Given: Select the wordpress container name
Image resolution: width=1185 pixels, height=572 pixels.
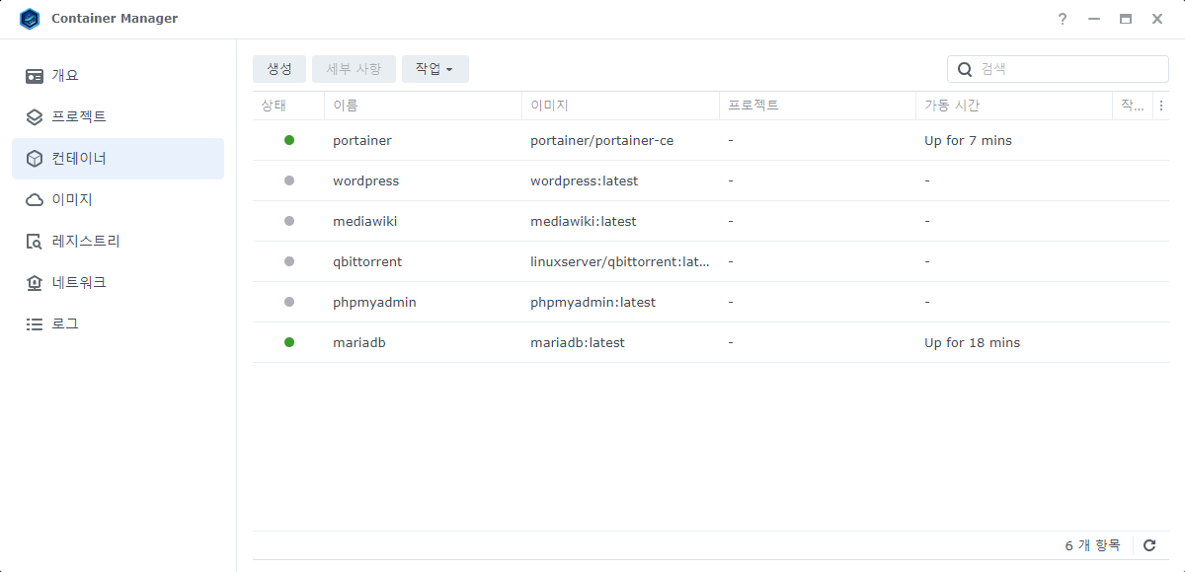Looking at the screenshot, I should 366,180.
